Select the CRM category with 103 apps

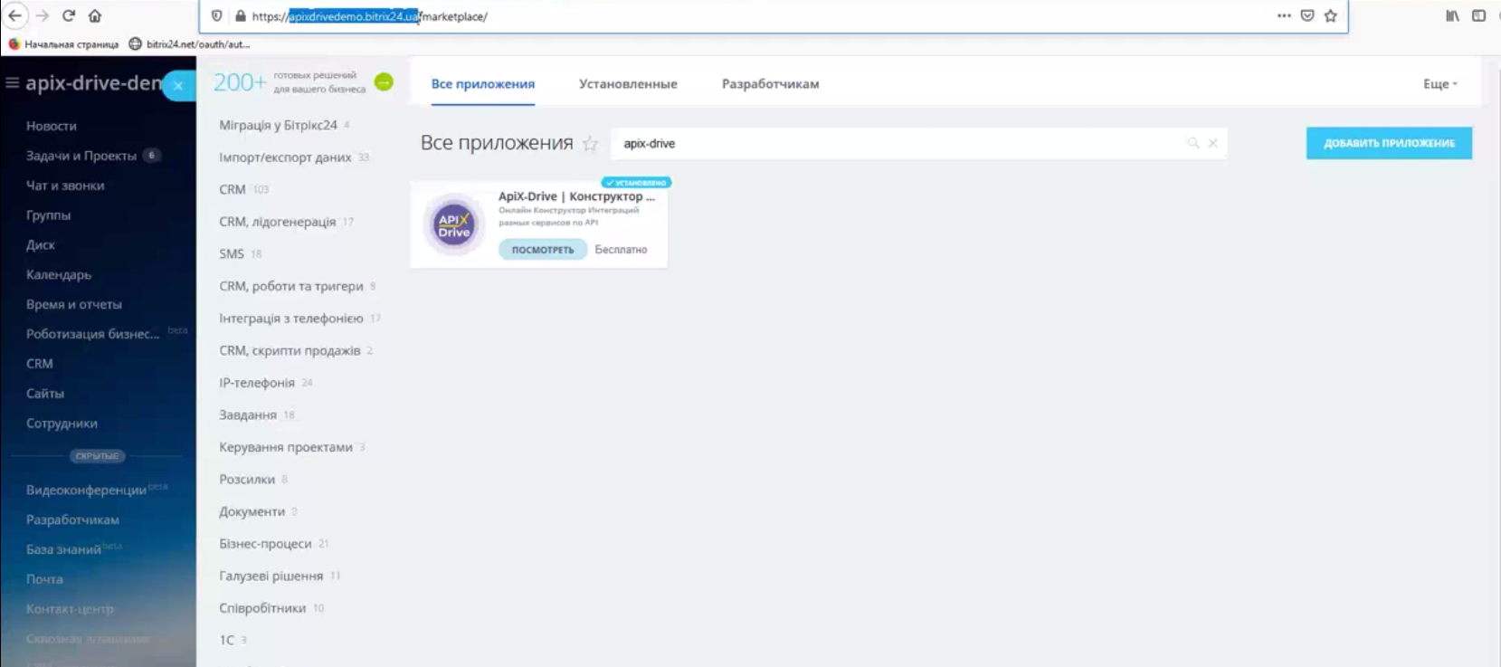point(233,189)
